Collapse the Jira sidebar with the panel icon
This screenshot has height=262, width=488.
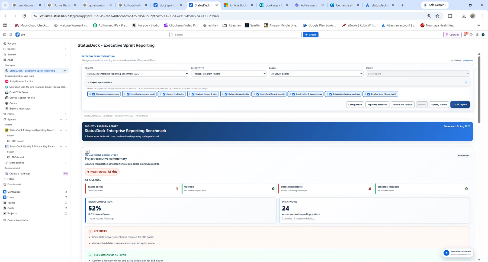(x=5, y=35)
